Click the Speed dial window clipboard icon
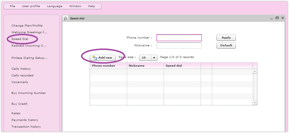This screenshot has width=289, height=133. pyautogui.click(x=65, y=18)
